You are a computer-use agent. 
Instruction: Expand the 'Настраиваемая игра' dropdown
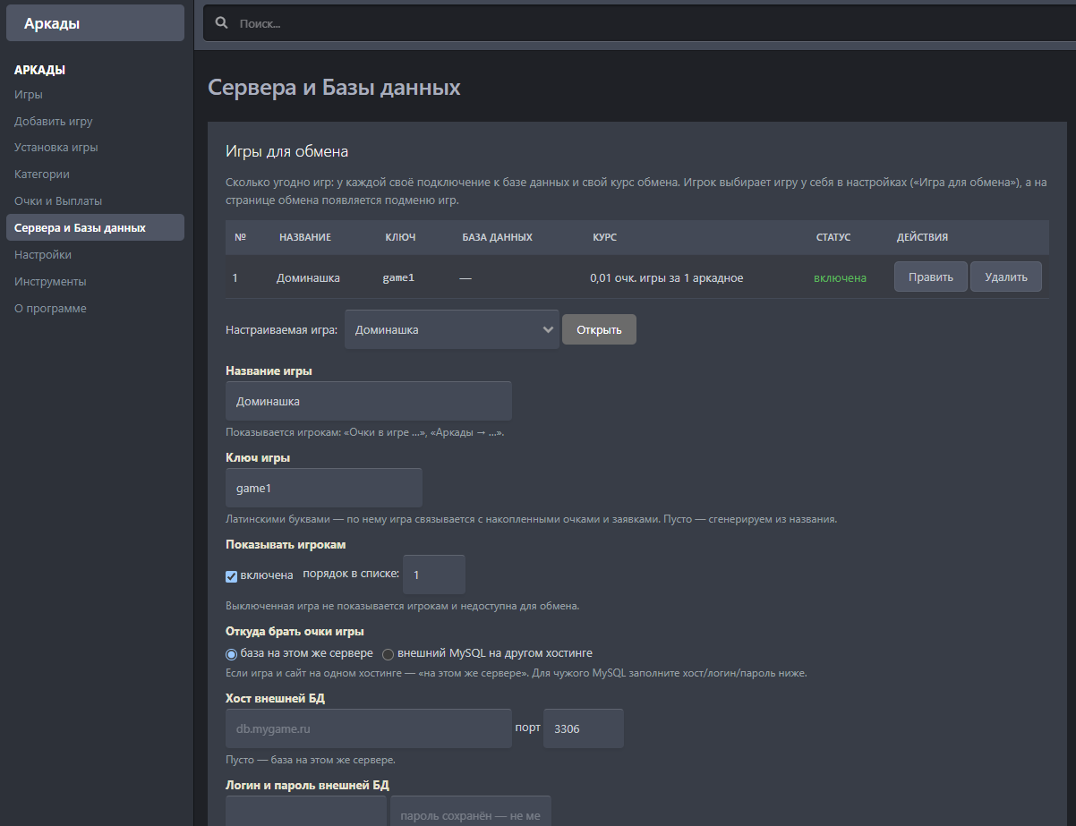click(452, 329)
